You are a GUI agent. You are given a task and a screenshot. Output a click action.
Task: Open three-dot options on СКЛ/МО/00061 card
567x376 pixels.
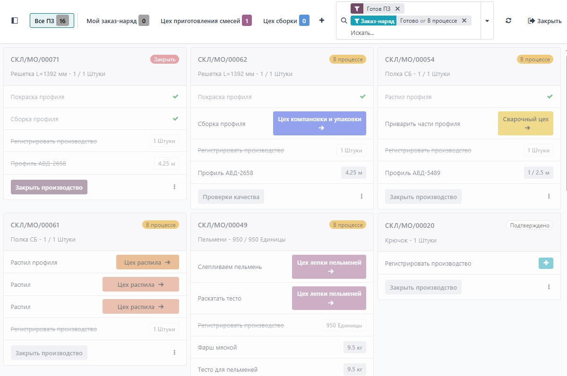[x=174, y=353]
